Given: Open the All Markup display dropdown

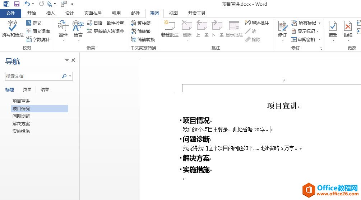Looking at the screenshot, I should tap(310, 23).
